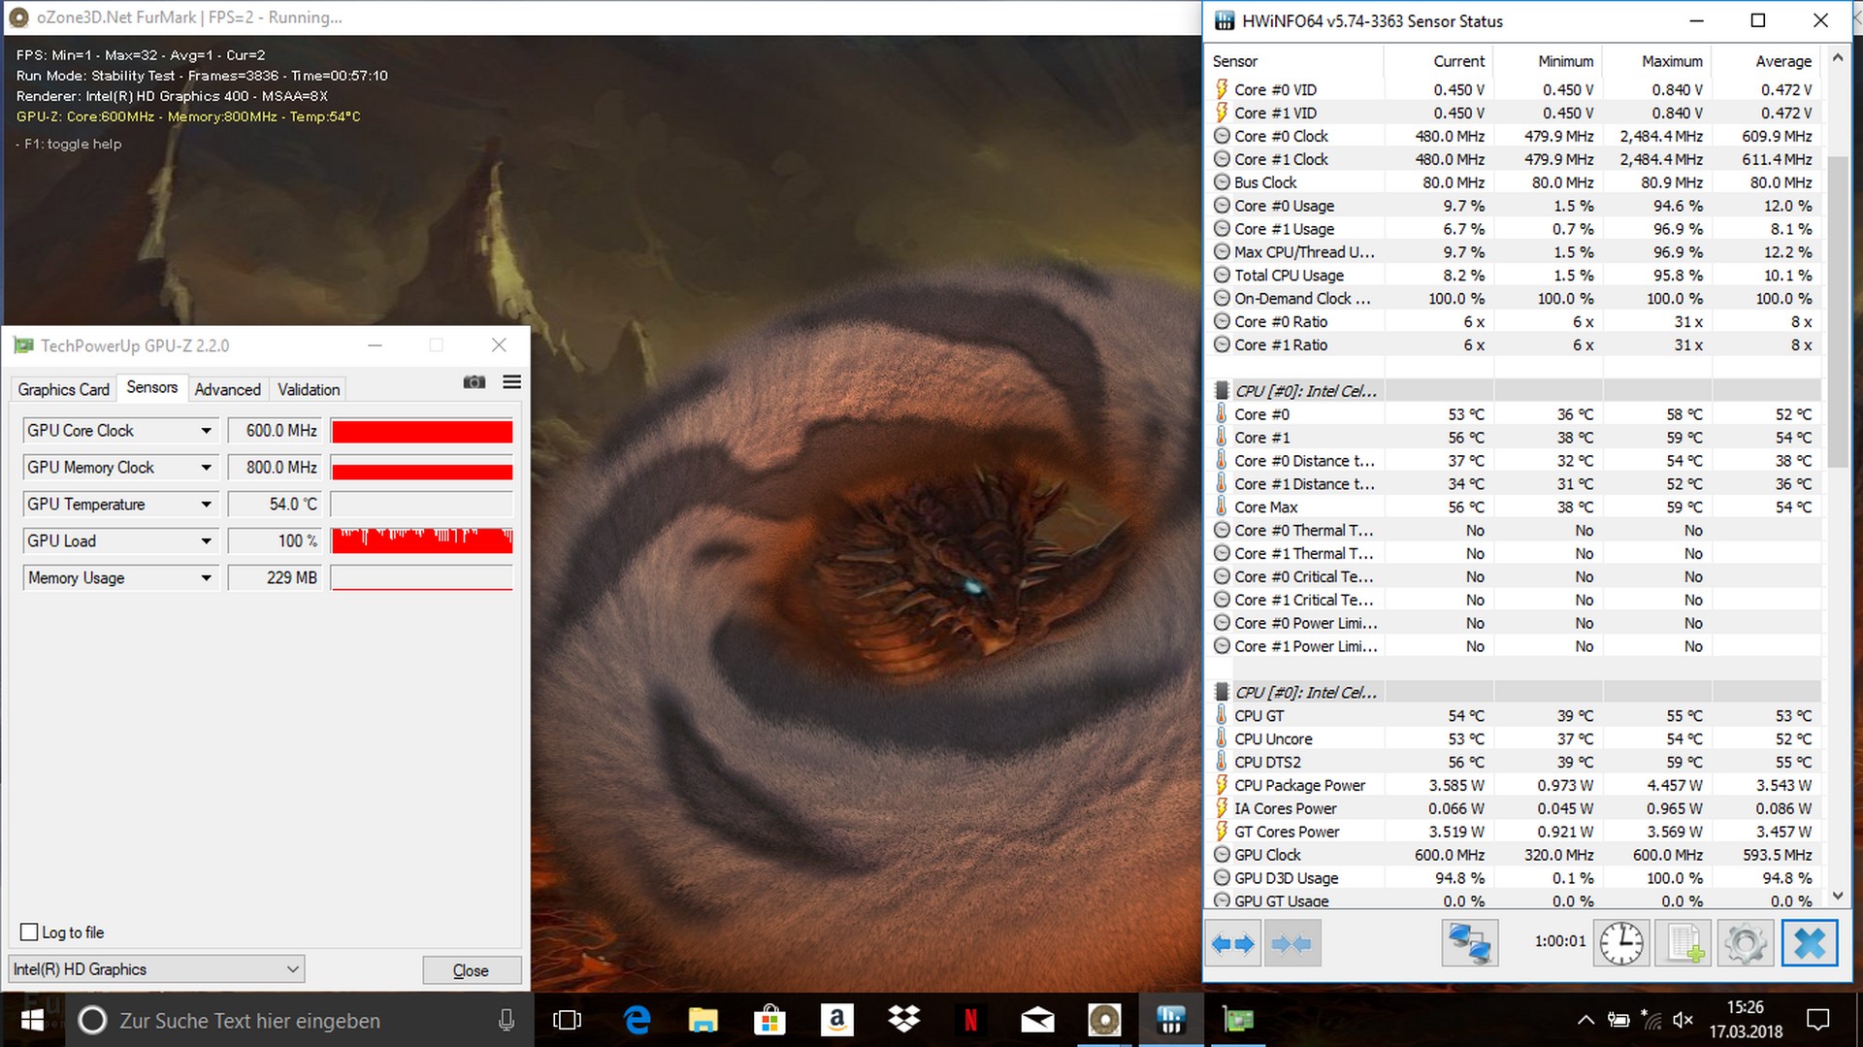This screenshot has height=1047, width=1863.
Task: Open the Action Center notifications
Action: (1817, 1020)
